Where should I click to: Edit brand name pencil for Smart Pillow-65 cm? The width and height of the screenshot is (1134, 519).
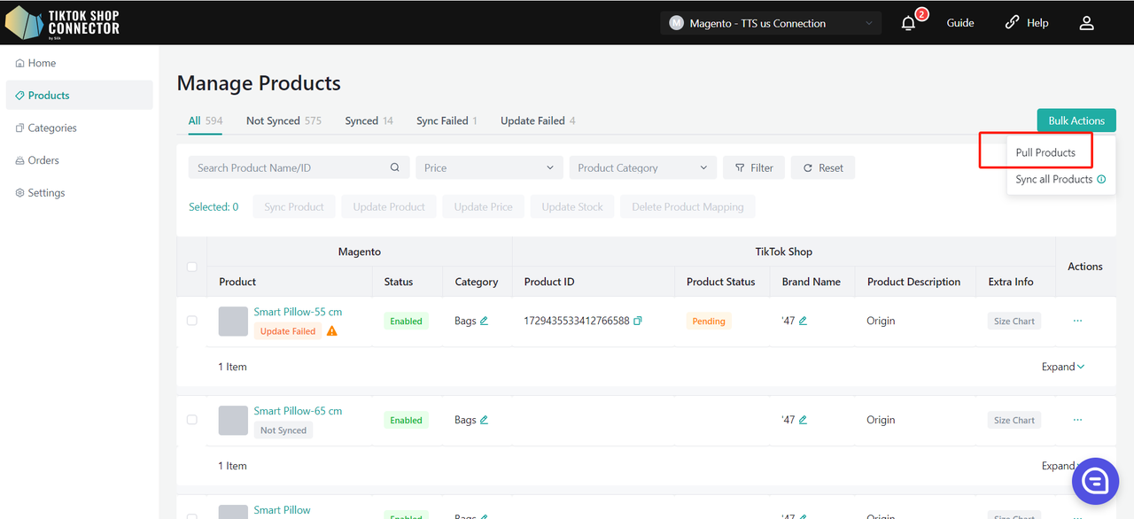pyautogui.click(x=803, y=420)
